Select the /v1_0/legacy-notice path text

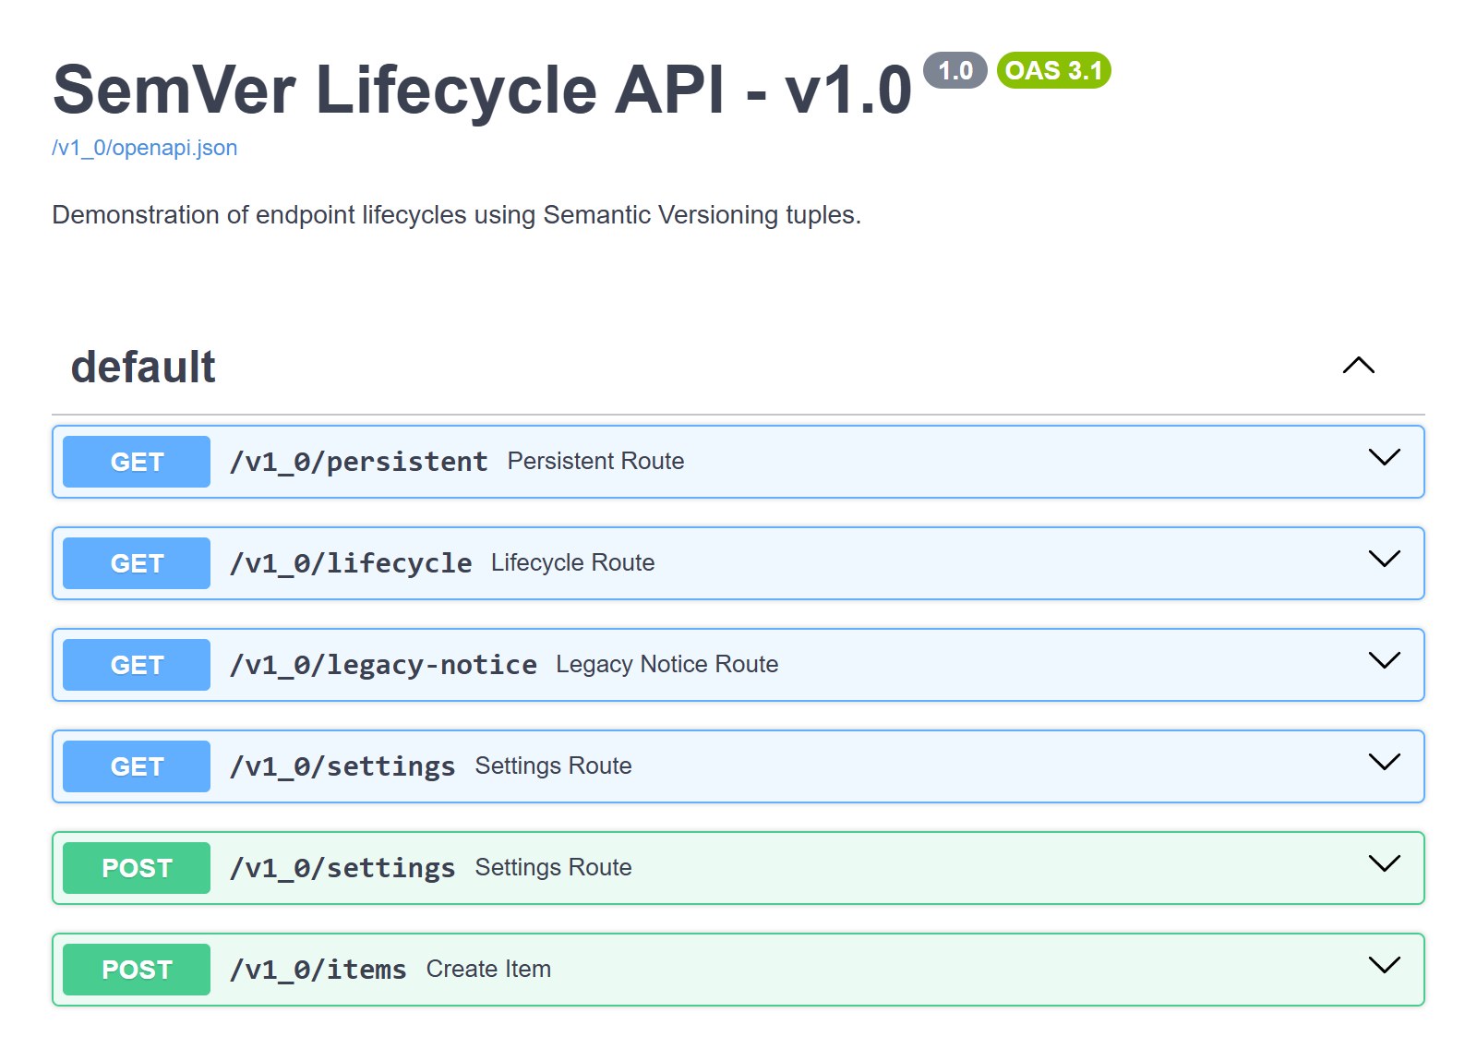pyautogui.click(x=383, y=665)
